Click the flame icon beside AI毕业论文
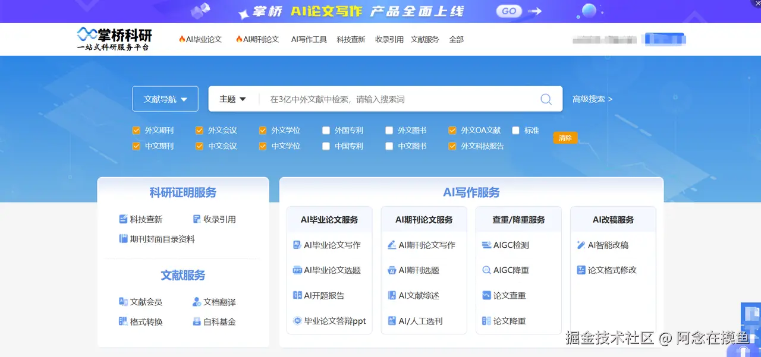The image size is (761, 357). click(182, 39)
